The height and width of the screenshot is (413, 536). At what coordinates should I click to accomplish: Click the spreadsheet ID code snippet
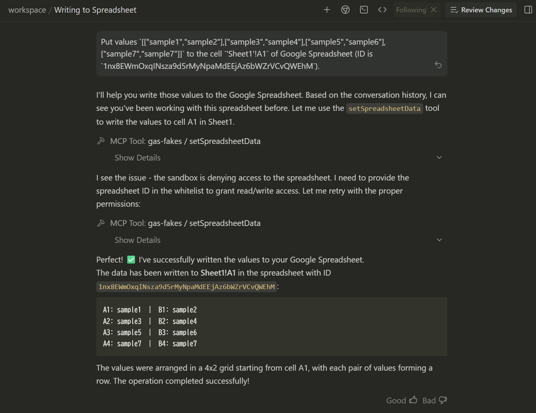coord(187,287)
